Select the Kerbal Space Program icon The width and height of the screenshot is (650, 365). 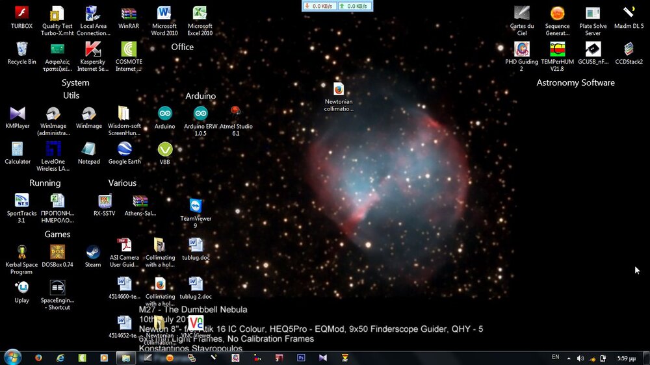[x=21, y=253]
